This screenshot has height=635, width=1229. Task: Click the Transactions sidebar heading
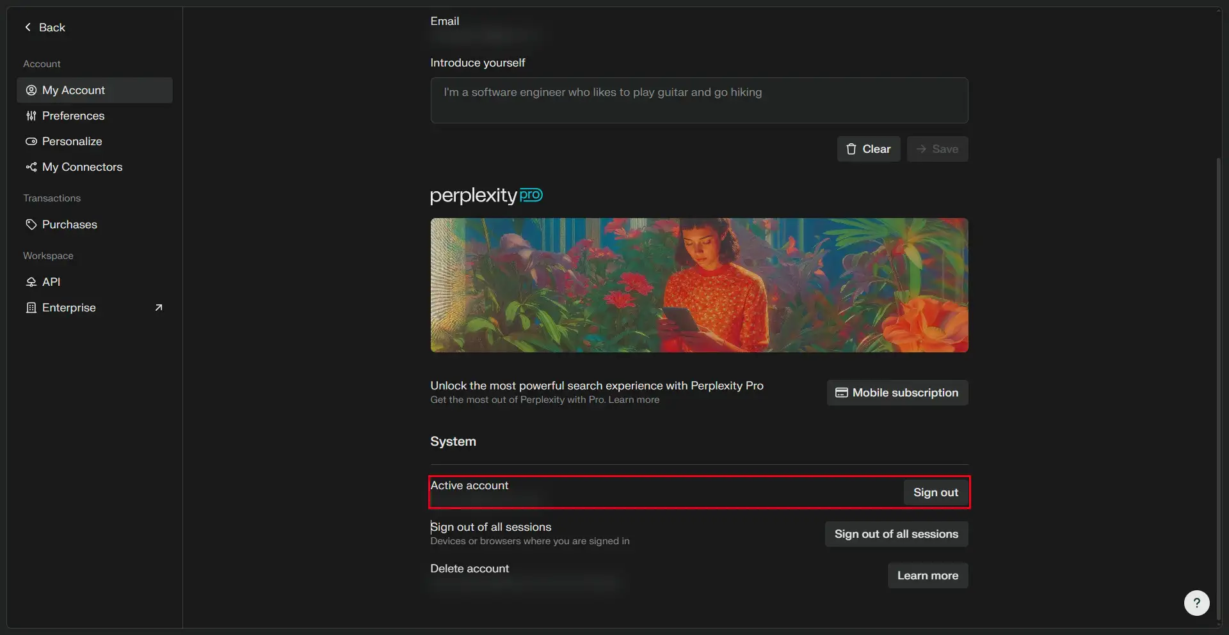click(52, 198)
